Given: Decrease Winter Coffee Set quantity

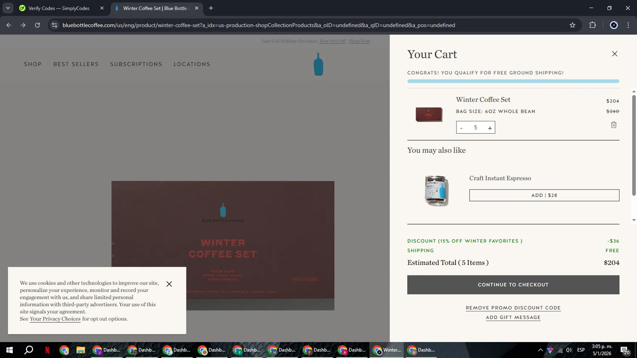Looking at the screenshot, I should [461, 128].
